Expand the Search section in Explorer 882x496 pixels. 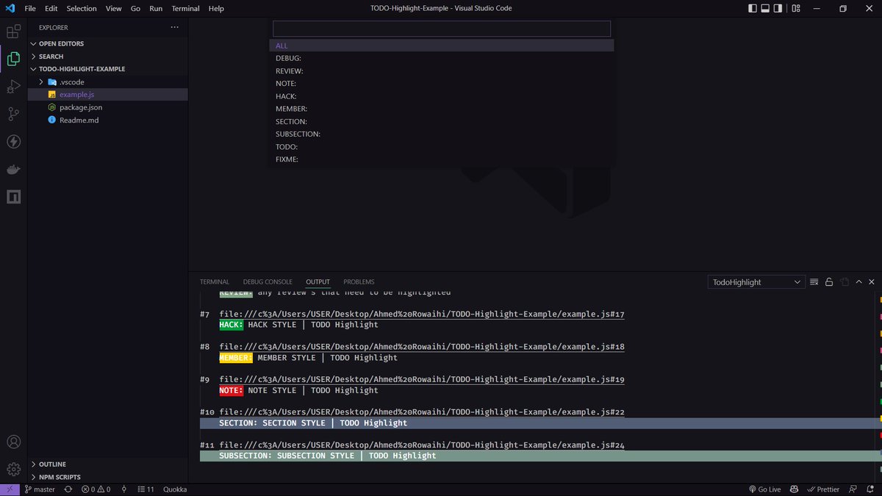pyautogui.click(x=107, y=57)
